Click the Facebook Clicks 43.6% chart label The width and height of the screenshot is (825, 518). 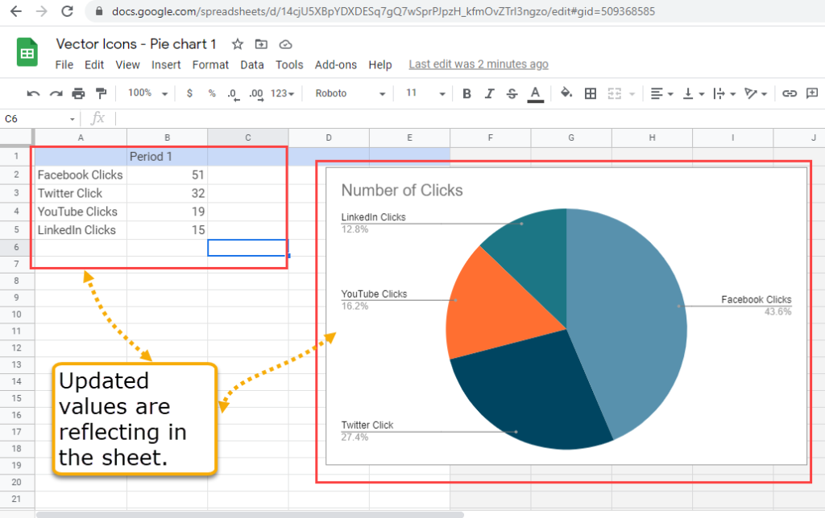tap(756, 305)
